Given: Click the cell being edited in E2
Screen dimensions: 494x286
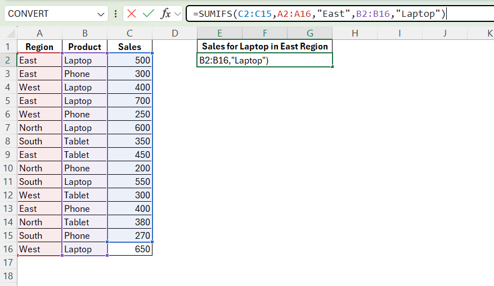Looking at the screenshot, I should (264, 60).
